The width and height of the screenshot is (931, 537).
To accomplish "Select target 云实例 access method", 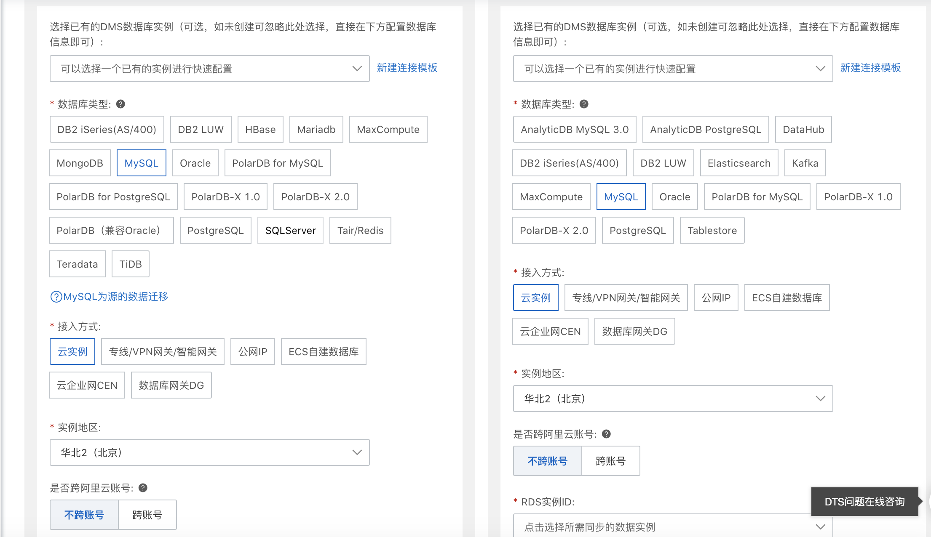I will click(x=536, y=298).
